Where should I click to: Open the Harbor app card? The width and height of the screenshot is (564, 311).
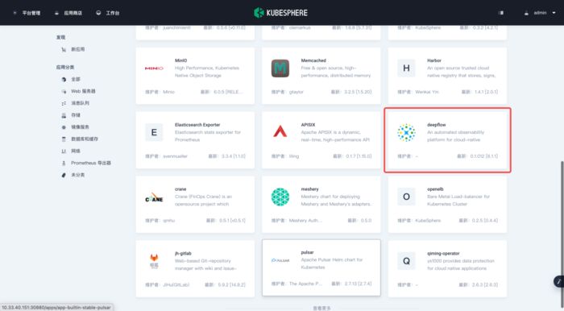click(447, 76)
